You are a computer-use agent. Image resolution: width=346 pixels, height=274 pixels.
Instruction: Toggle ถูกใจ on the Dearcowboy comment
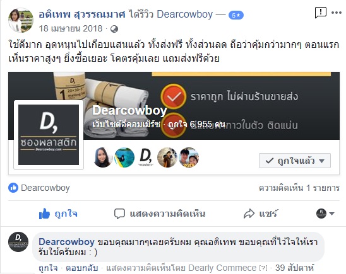click(48, 268)
